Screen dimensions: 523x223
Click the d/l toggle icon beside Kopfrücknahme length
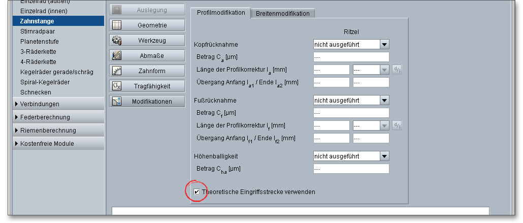pyautogui.click(x=397, y=70)
